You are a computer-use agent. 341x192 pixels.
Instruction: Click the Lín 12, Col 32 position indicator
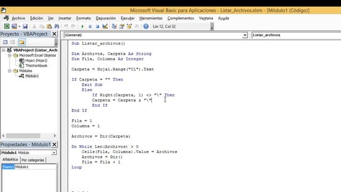(x=164, y=26)
